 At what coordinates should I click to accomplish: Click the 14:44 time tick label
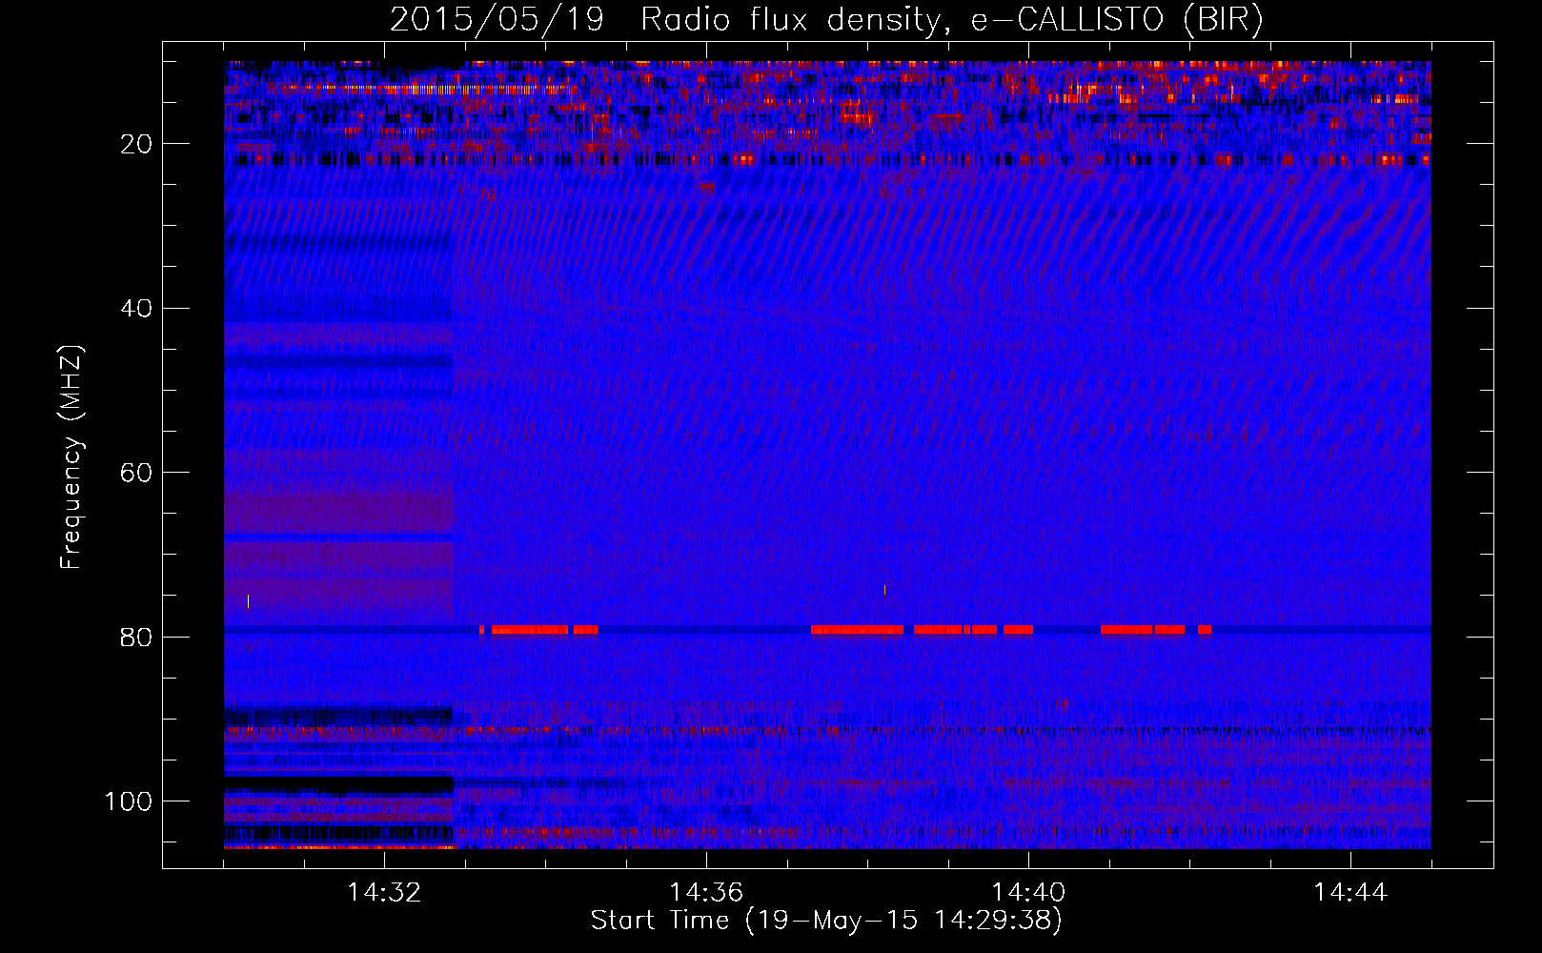click(1350, 893)
